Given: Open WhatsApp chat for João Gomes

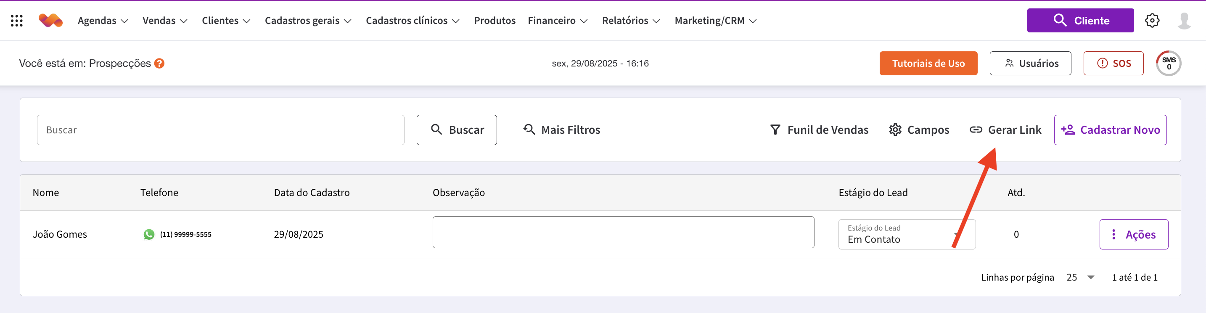Looking at the screenshot, I should (x=149, y=234).
